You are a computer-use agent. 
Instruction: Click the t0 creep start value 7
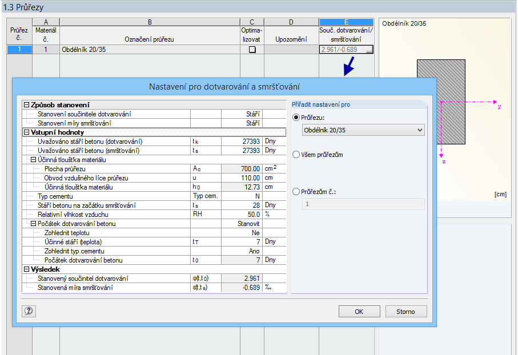click(242, 260)
